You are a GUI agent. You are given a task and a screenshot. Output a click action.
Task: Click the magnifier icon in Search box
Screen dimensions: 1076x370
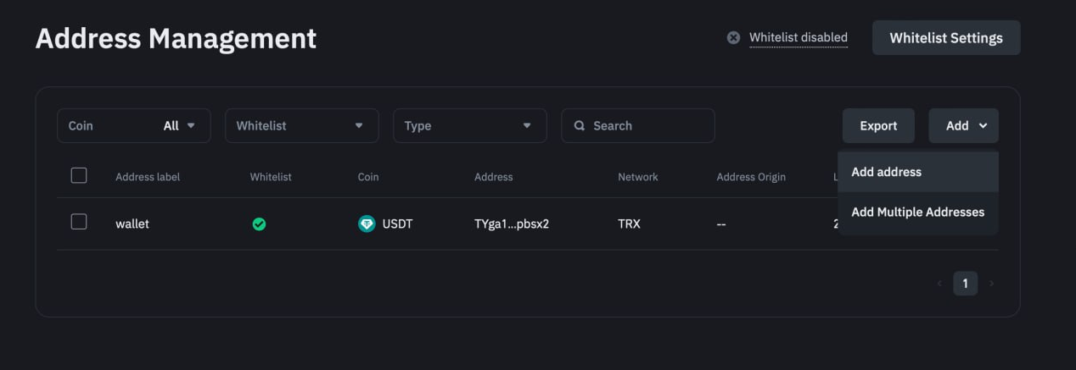pos(580,125)
